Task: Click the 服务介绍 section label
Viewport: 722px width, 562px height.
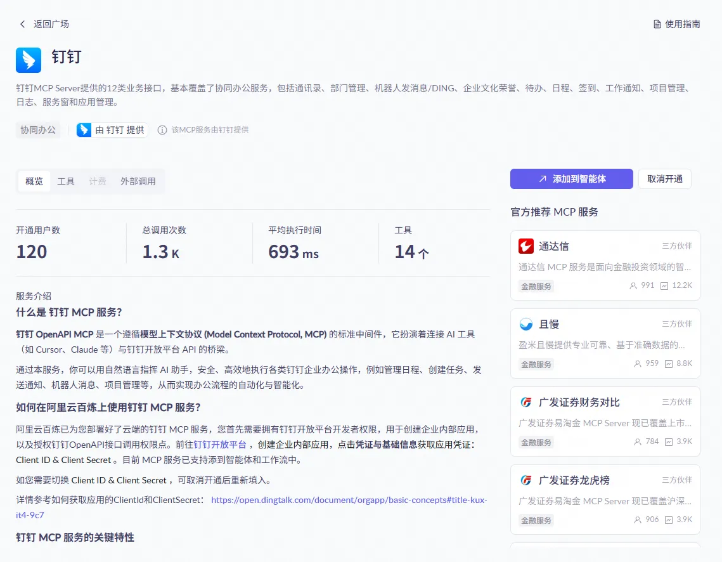Action: coord(34,296)
